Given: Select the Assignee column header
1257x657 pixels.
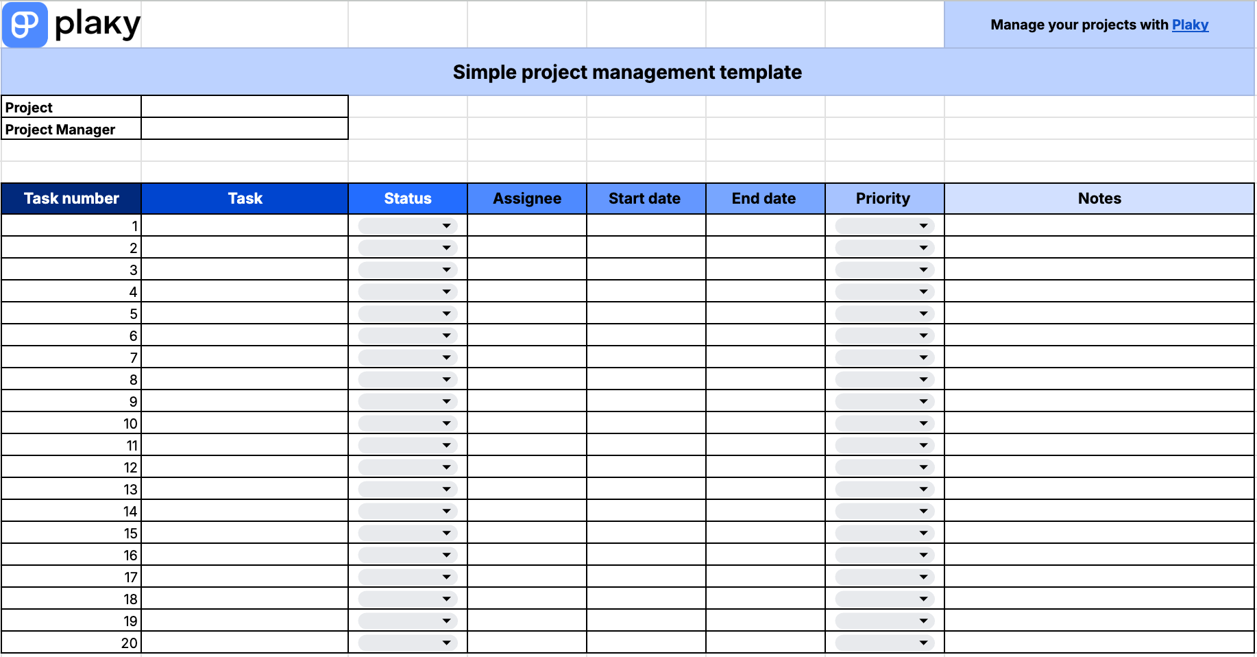Looking at the screenshot, I should click(x=526, y=198).
